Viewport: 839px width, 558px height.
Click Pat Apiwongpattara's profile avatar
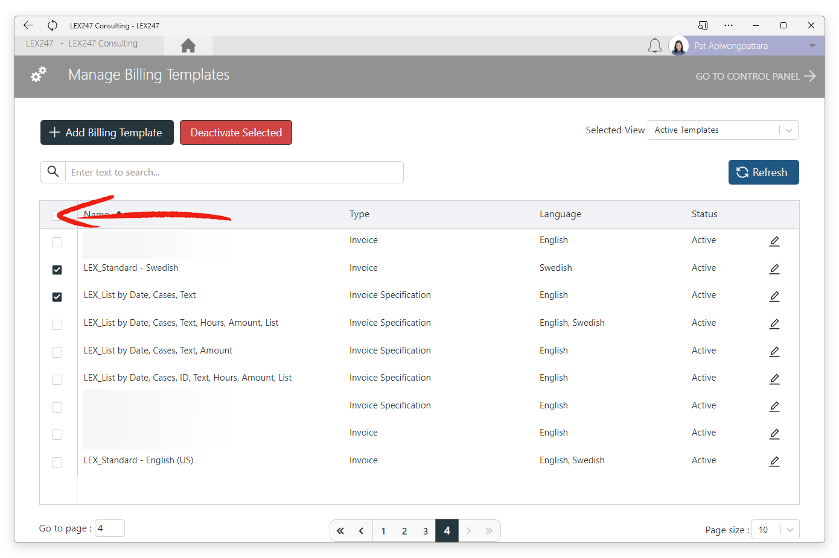[678, 46]
